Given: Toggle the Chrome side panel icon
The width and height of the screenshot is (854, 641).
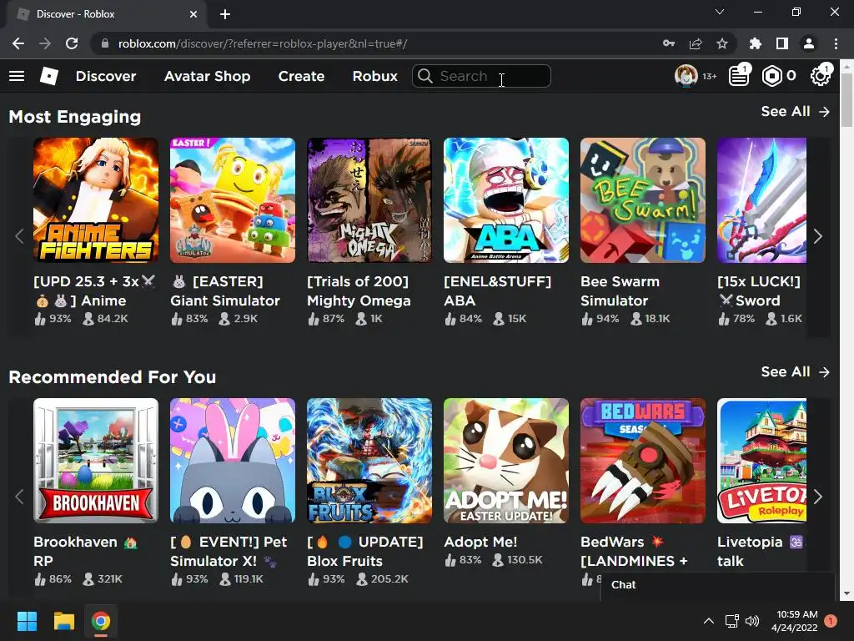Looking at the screenshot, I should 781,43.
